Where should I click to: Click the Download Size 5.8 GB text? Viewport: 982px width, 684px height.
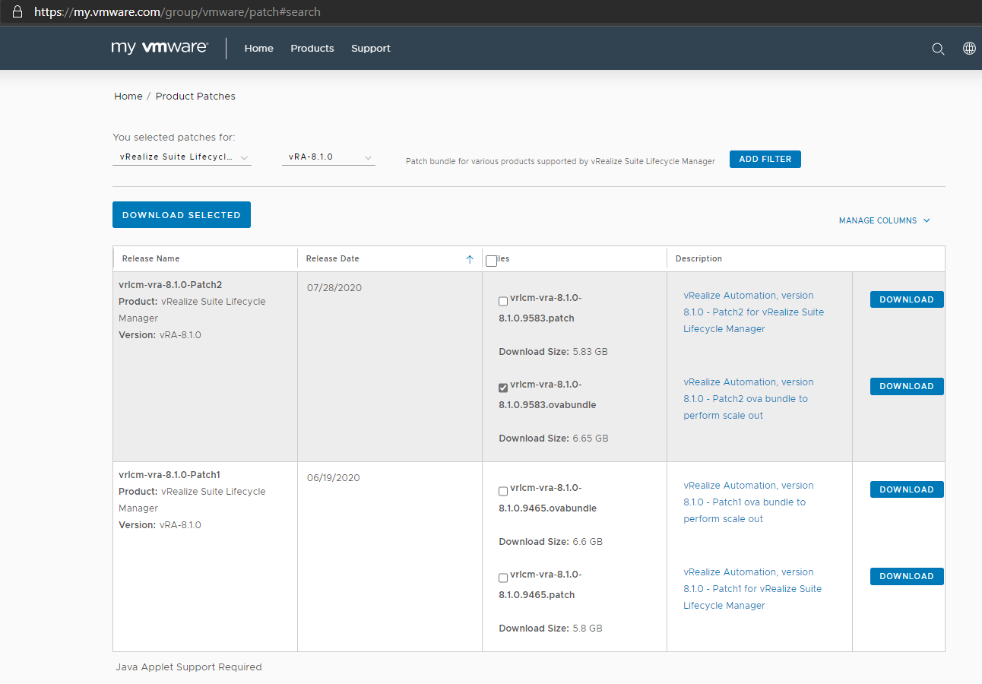[550, 629]
